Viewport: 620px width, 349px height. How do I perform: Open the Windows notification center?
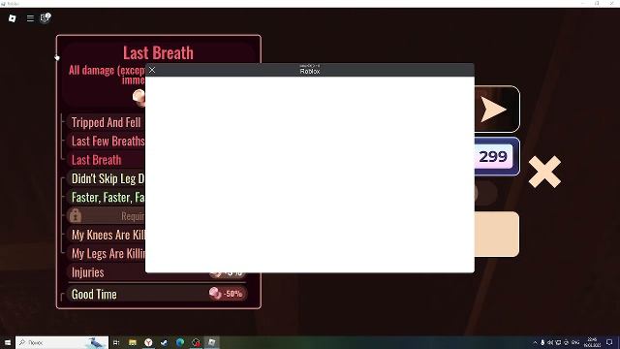[x=609, y=342]
